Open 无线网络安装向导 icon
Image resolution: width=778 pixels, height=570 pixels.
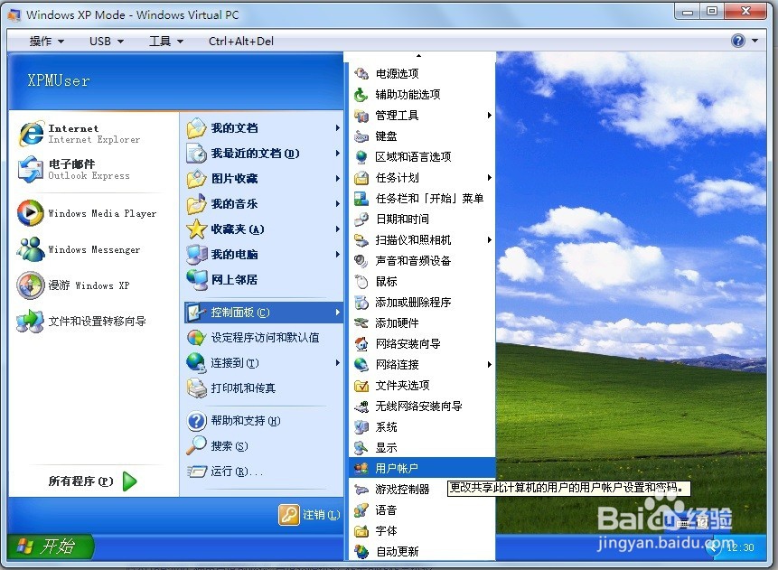pyautogui.click(x=361, y=406)
